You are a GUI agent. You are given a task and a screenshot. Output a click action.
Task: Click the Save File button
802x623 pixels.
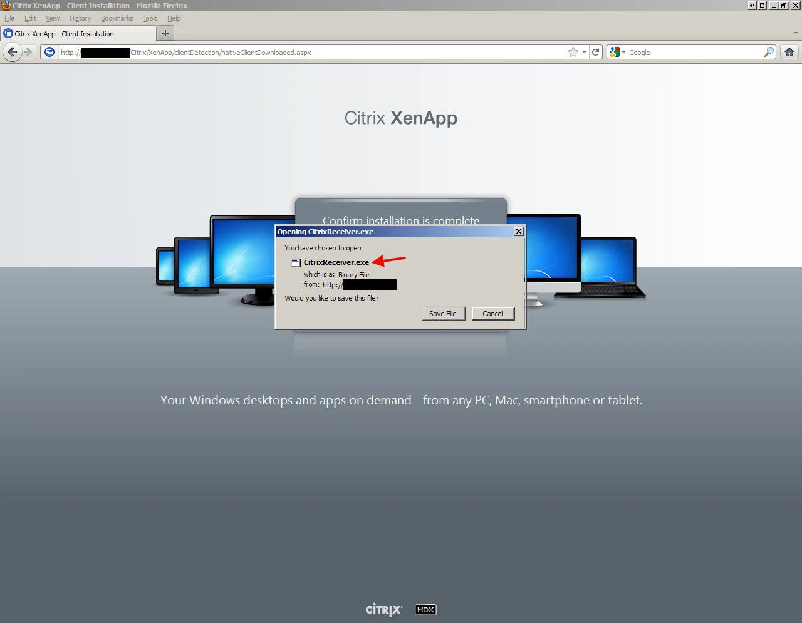[443, 314]
